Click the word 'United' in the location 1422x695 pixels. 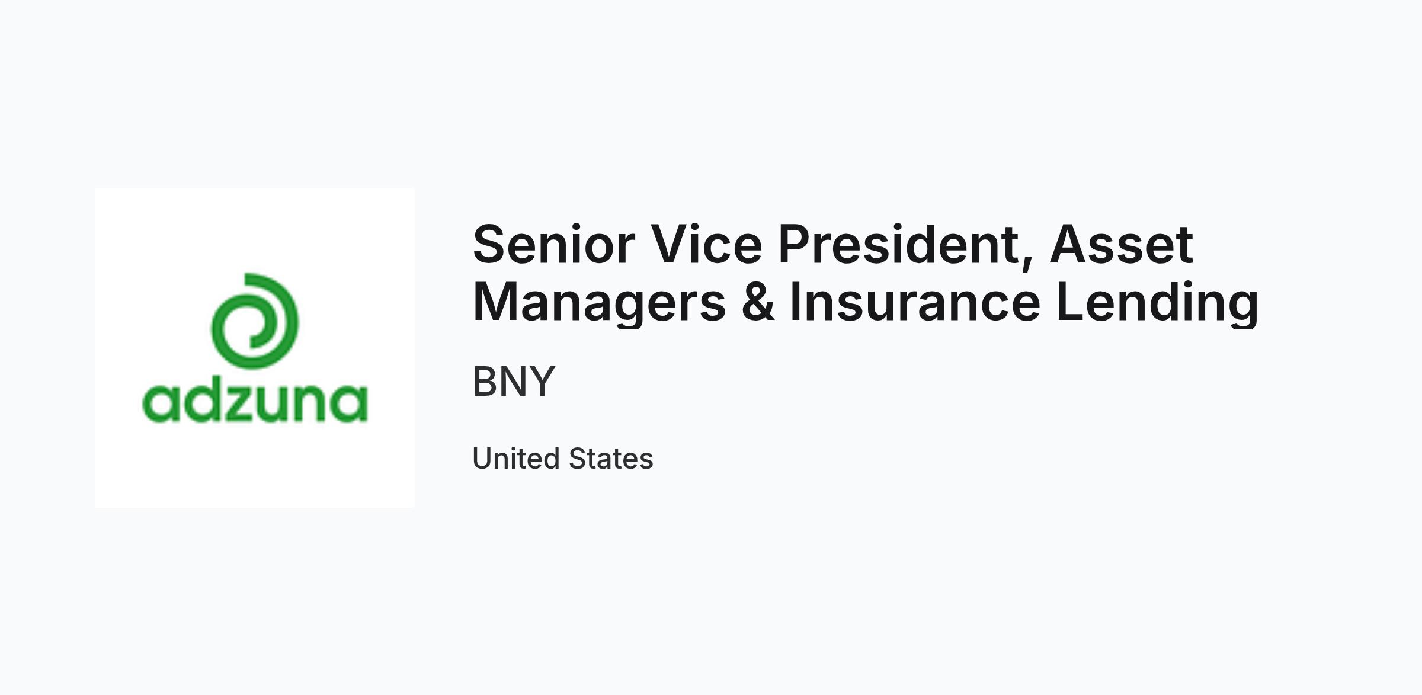[515, 459]
